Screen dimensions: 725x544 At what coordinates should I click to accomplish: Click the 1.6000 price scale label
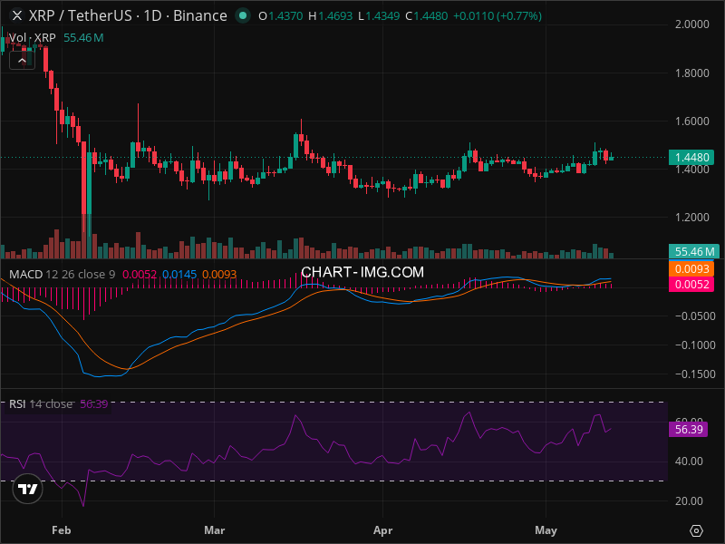point(691,121)
